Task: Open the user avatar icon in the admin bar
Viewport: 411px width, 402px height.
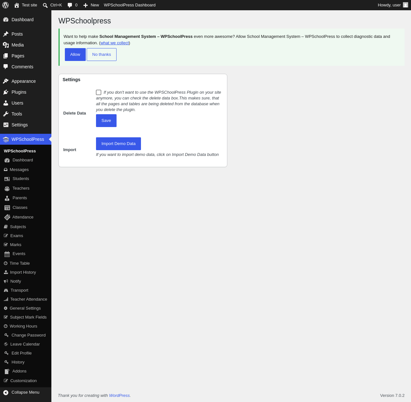Action: [x=406, y=5]
